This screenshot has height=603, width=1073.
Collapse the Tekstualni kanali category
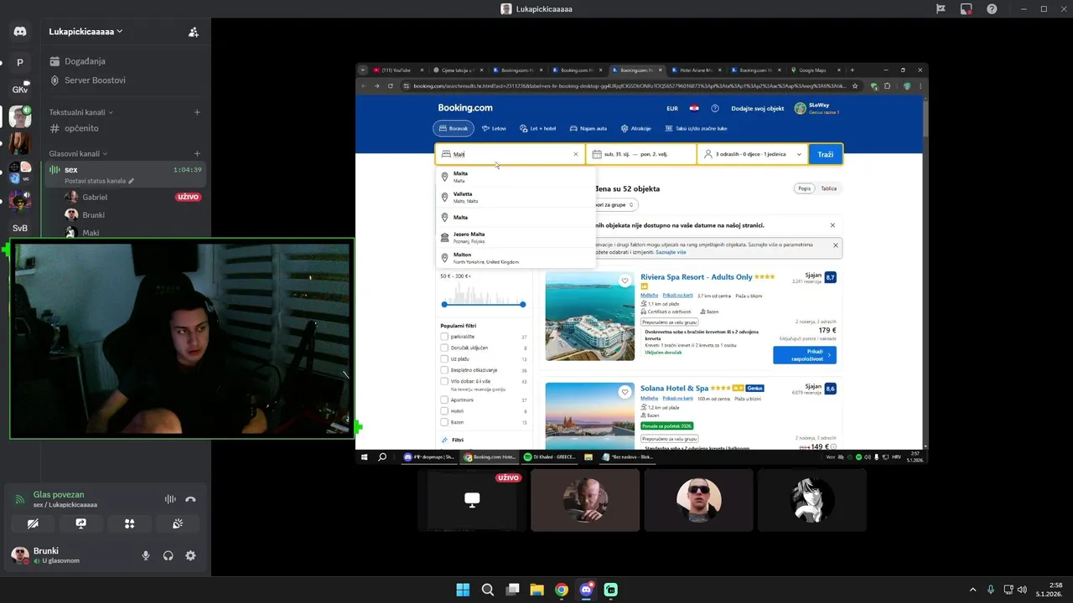(x=80, y=112)
